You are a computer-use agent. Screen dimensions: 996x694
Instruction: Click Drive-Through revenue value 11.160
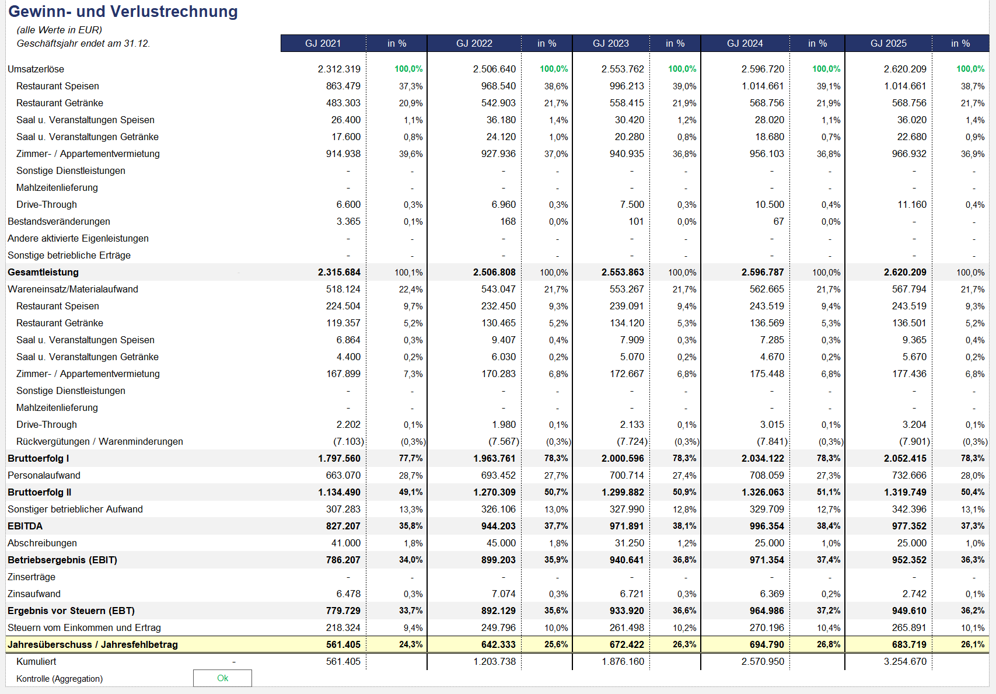(912, 204)
